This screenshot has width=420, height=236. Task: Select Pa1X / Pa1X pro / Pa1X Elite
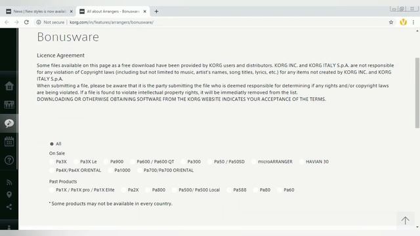point(52,190)
